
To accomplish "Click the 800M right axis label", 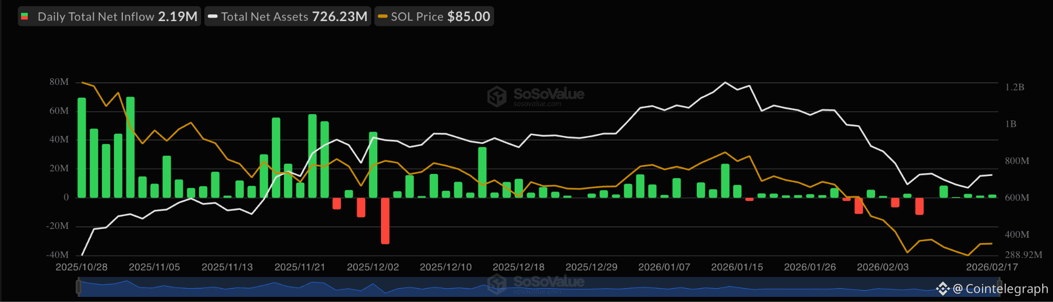I will (1017, 161).
